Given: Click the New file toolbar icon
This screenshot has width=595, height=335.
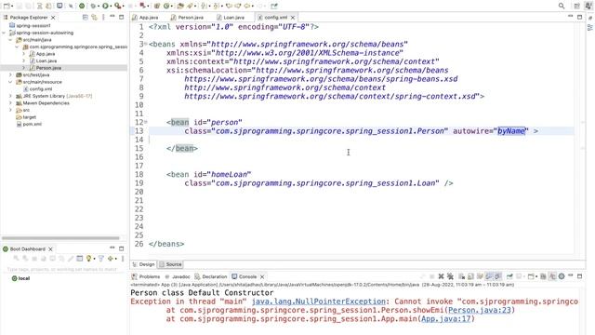Looking at the screenshot, I should pyautogui.click(x=7, y=6).
